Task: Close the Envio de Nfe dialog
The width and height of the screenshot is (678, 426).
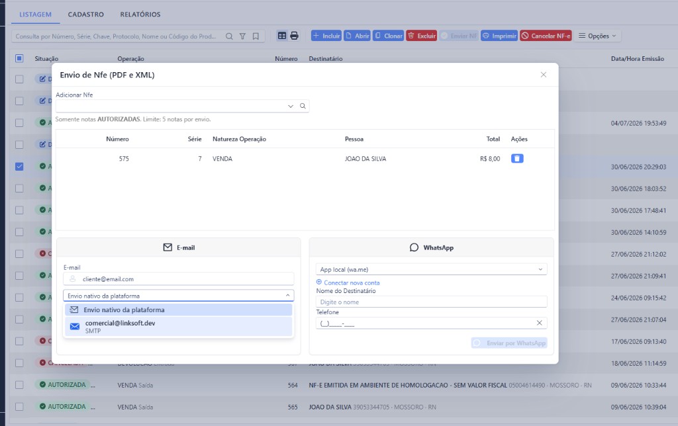Action: tap(544, 75)
